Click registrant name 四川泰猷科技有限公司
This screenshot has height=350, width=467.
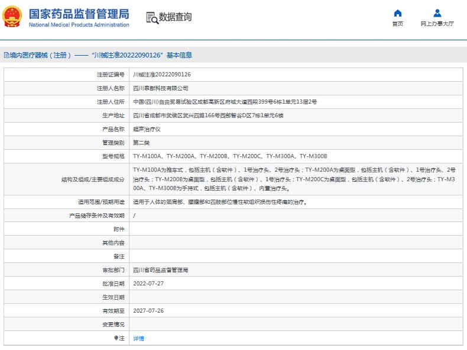[156, 88]
